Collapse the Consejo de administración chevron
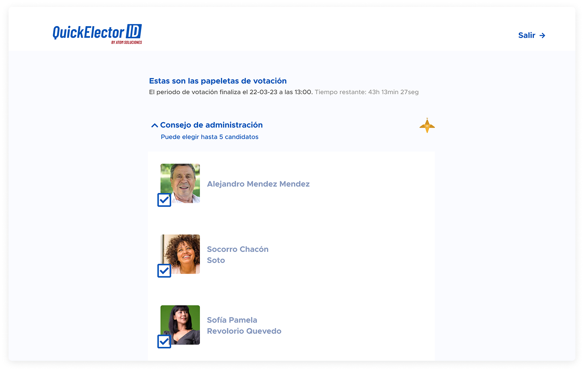 (x=154, y=126)
